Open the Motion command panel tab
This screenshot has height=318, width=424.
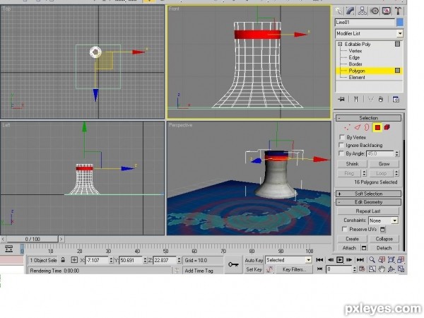point(375,11)
